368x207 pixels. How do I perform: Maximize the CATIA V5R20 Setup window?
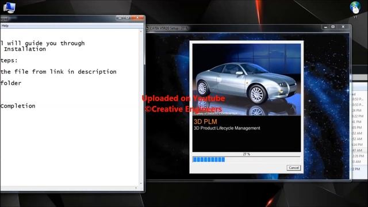point(333,27)
